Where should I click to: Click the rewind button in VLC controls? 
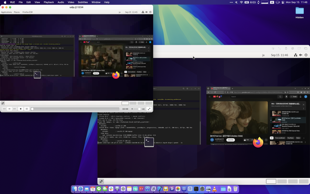coord(4,109)
